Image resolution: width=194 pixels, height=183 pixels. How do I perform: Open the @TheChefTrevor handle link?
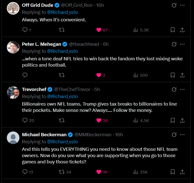[x=72, y=89]
